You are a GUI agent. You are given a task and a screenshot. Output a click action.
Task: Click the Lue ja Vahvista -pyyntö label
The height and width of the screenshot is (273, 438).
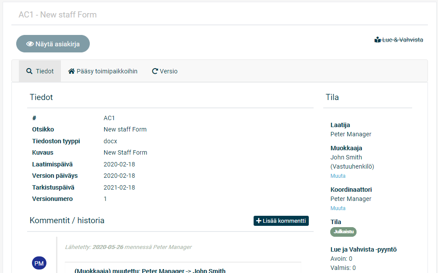pyautogui.click(x=364, y=249)
